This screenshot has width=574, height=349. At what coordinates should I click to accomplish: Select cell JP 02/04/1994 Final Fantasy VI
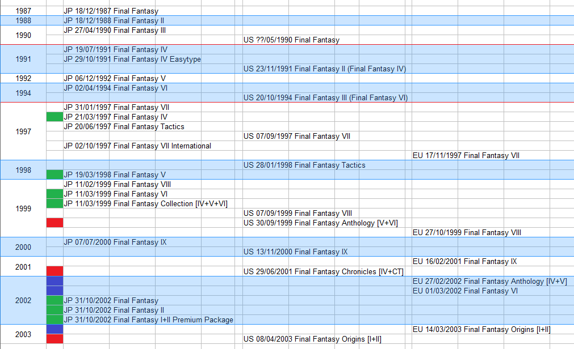click(x=115, y=88)
